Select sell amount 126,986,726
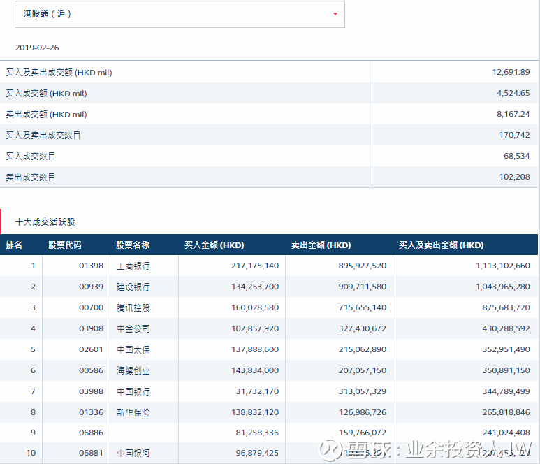Screen dimensions: 540x464 tap(363, 413)
